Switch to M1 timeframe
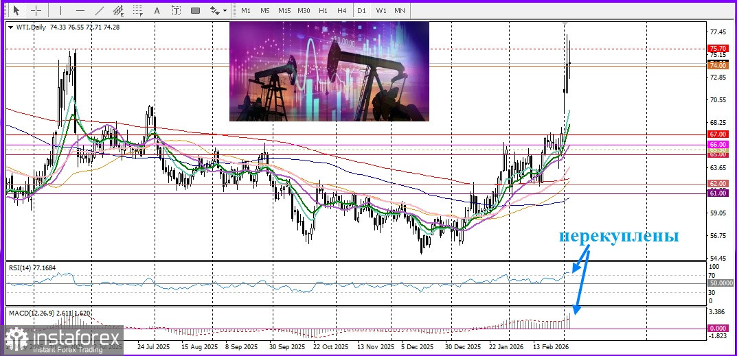 coord(246,10)
